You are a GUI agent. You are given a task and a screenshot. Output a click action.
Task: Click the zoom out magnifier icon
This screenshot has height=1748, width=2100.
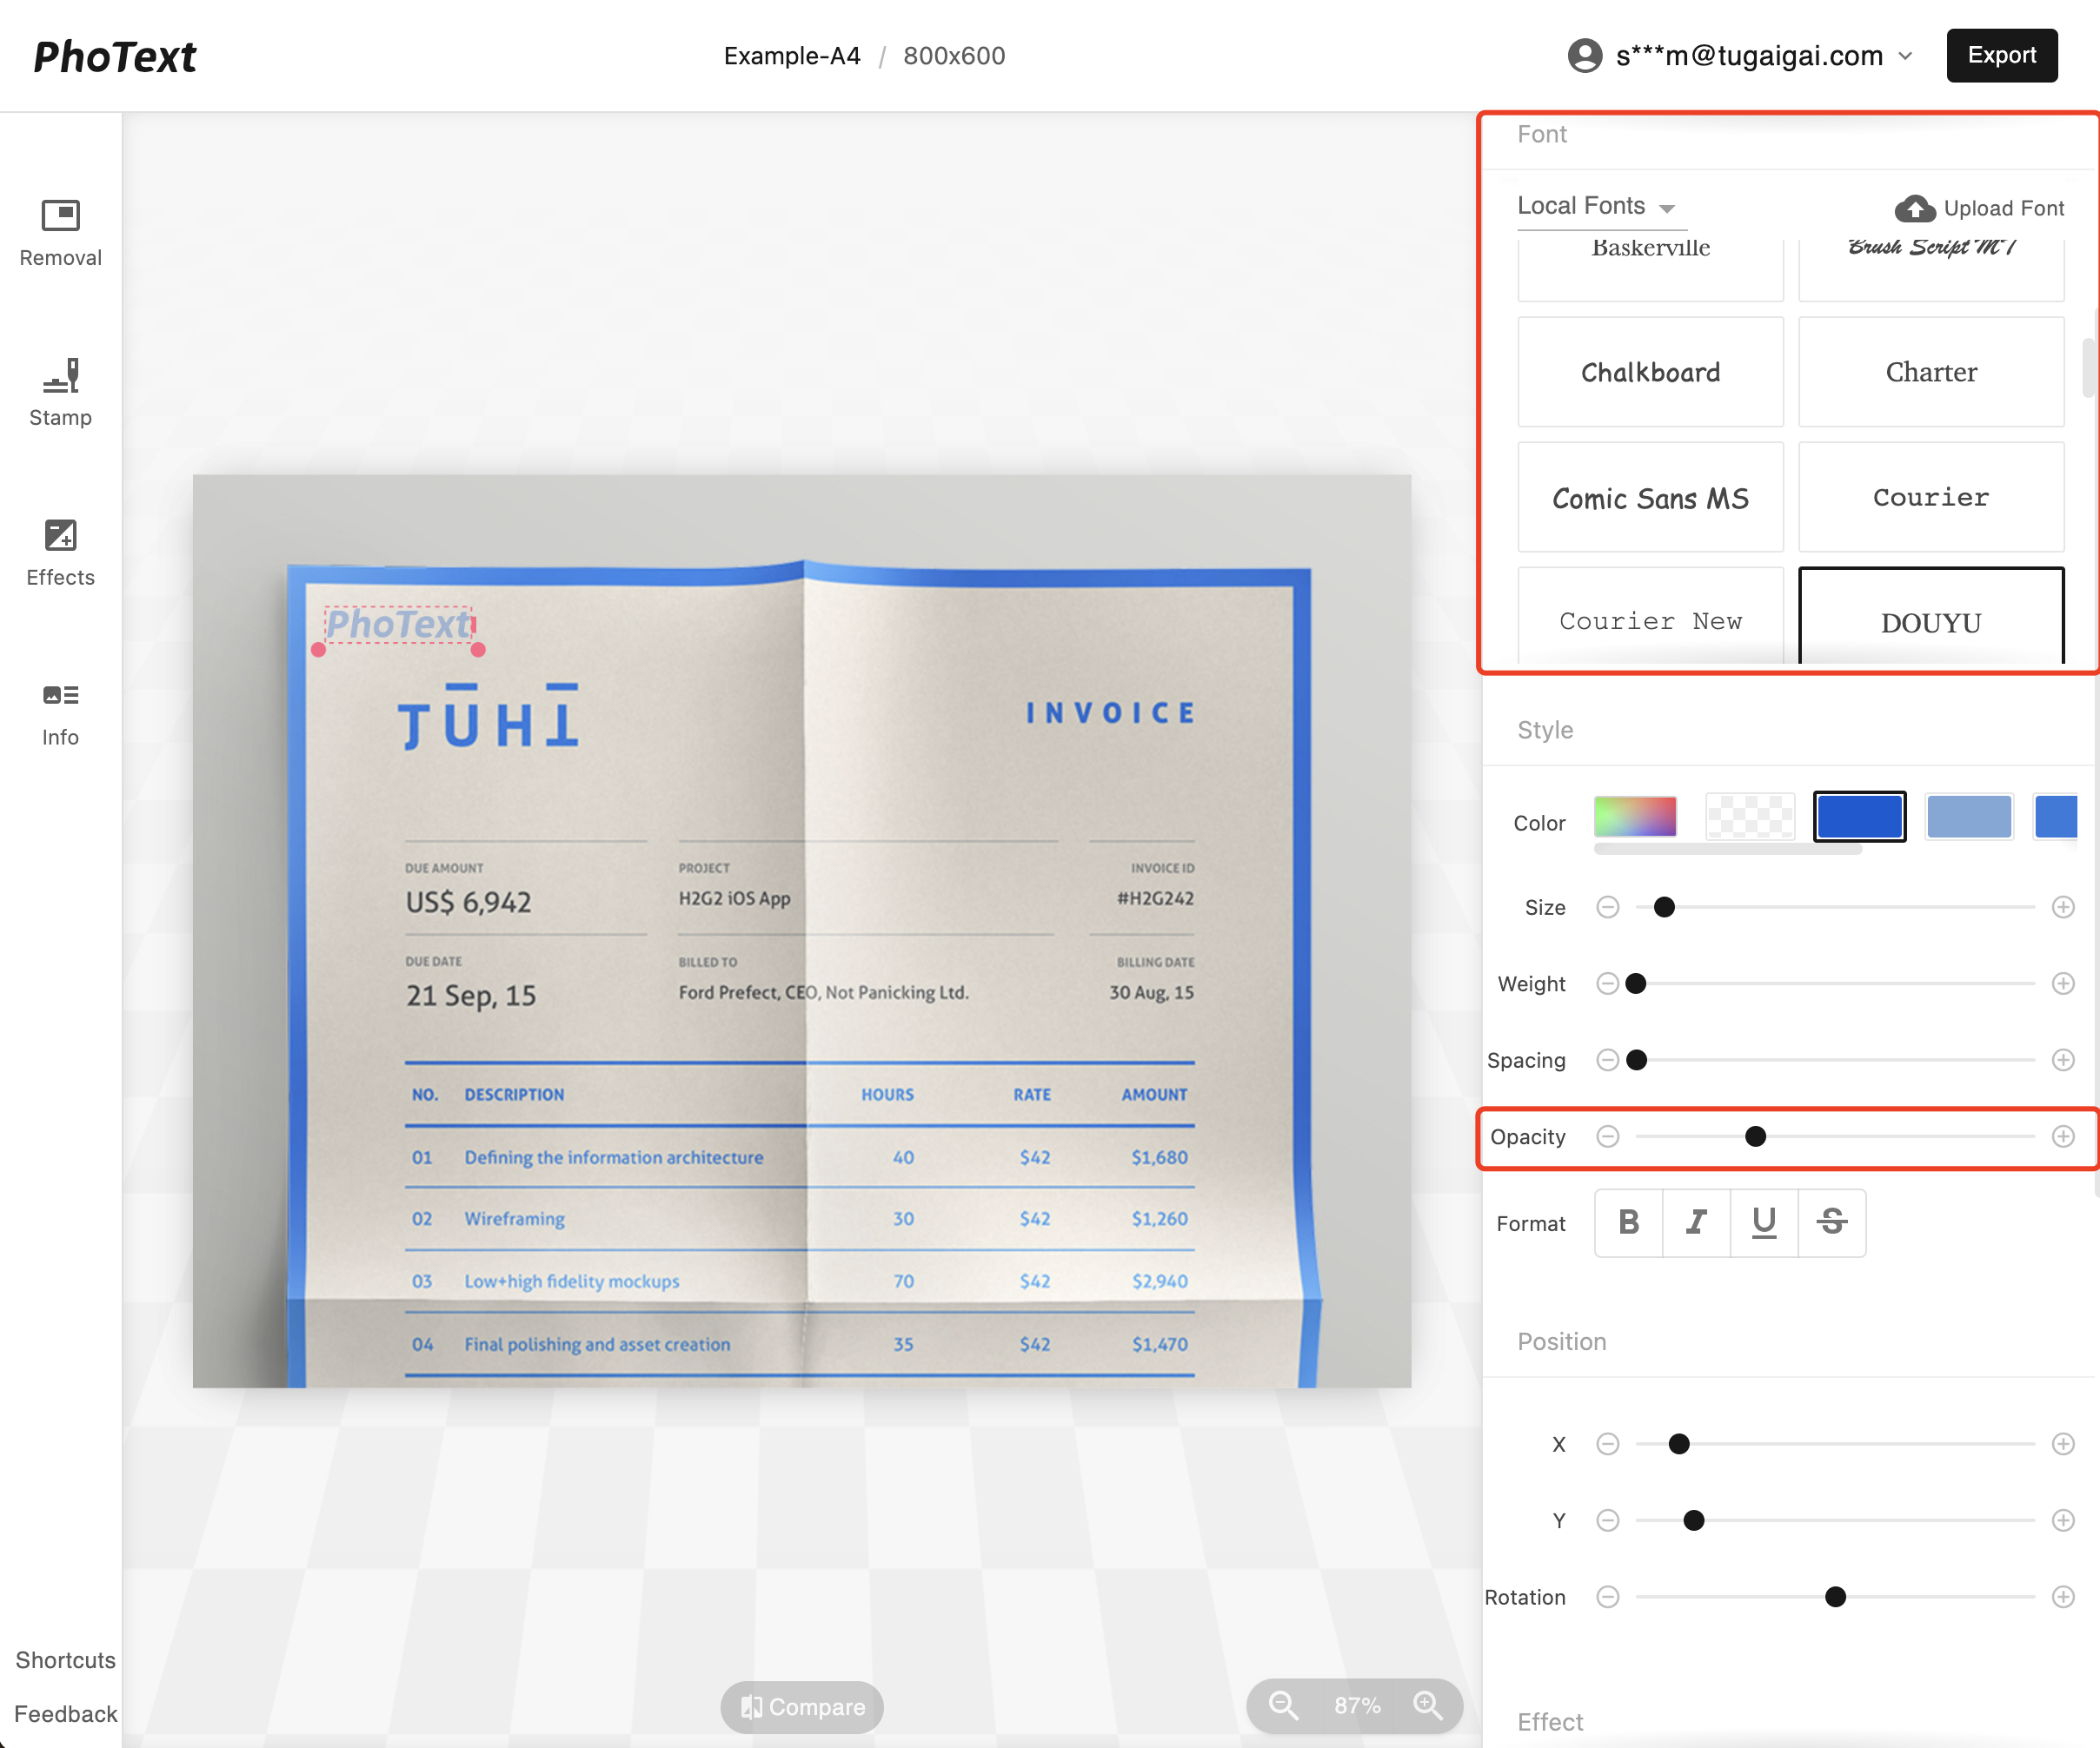[x=1283, y=1705]
